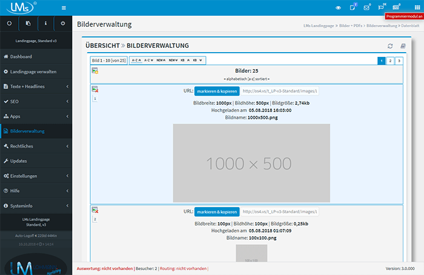Open the notes icon with badge 7
The image size is (424, 275).
pyautogui.click(x=353, y=7)
